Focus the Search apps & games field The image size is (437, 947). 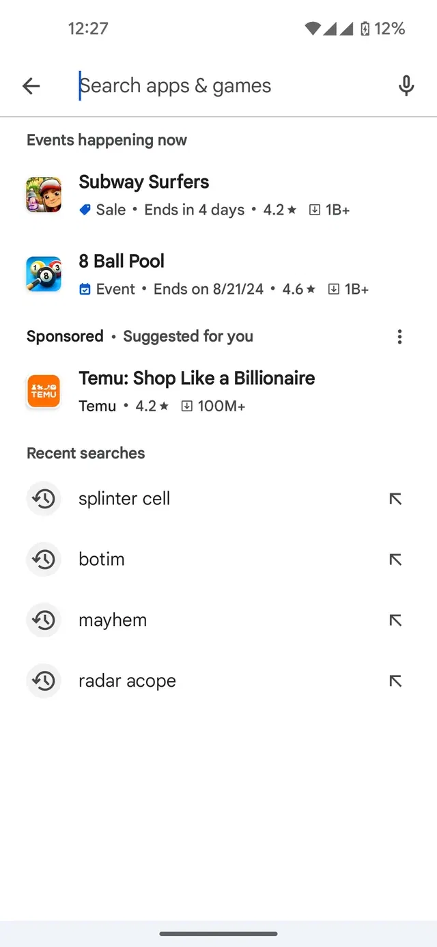tap(225, 85)
